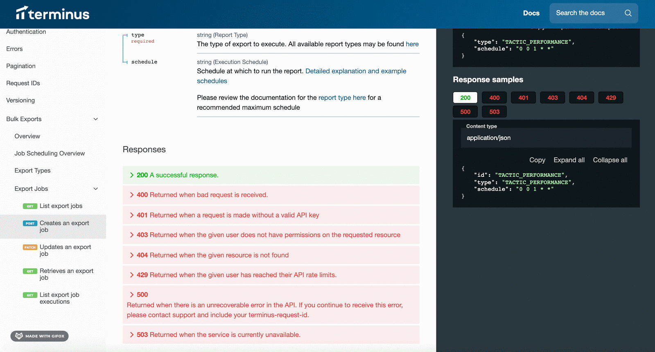Select the 401 response sample tab
The width and height of the screenshot is (655, 352).
(x=524, y=98)
